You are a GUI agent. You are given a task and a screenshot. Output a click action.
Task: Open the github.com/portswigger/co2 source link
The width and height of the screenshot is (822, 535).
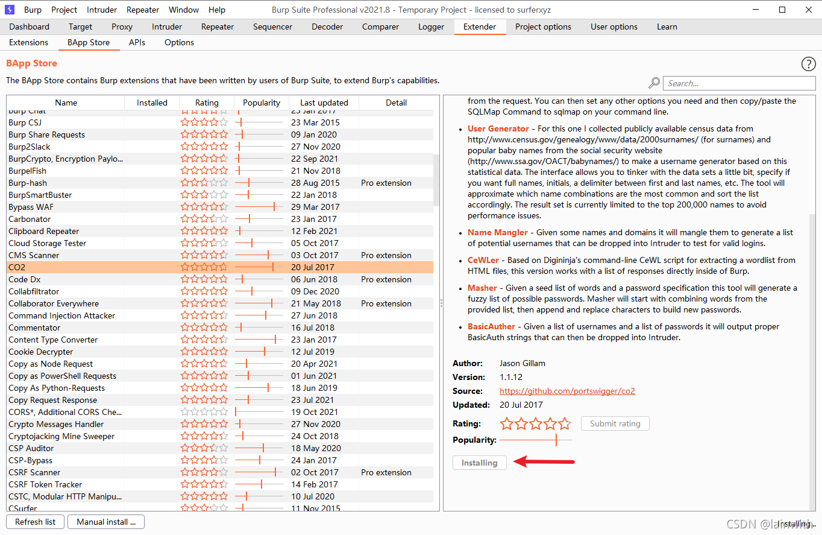(568, 391)
